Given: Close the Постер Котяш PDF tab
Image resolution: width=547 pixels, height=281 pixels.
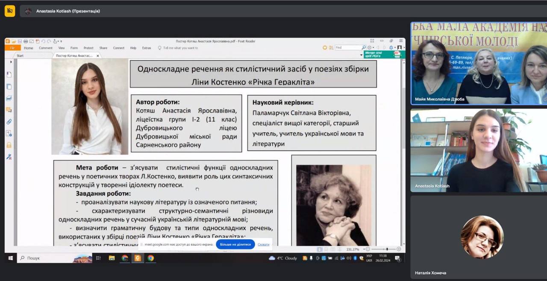Looking at the screenshot, I should [98, 56].
